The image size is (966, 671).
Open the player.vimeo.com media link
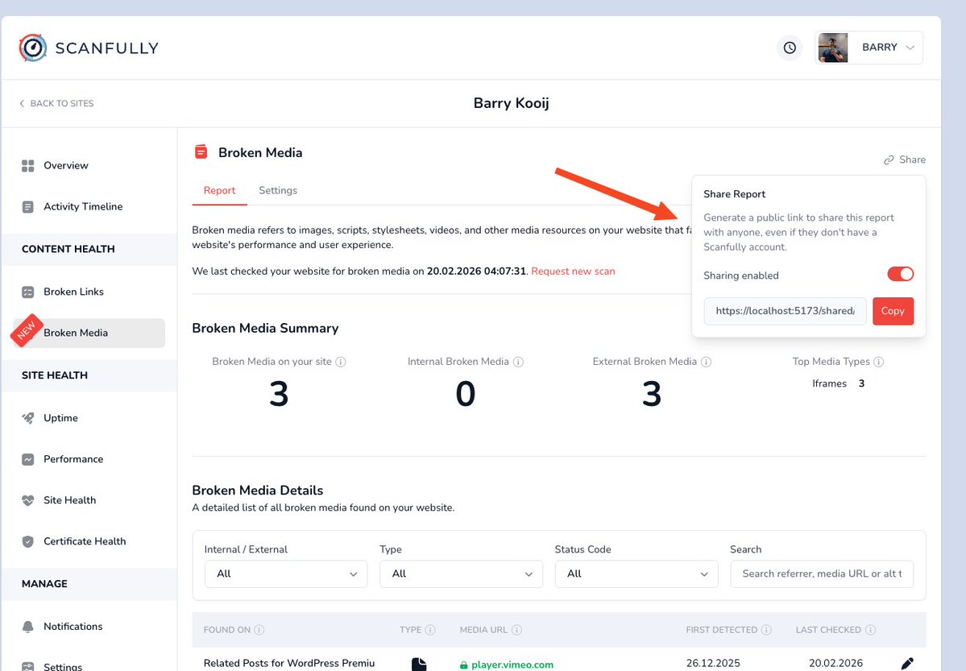point(512,665)
